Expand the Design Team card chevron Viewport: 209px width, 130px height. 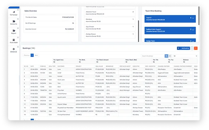point(193,41)
